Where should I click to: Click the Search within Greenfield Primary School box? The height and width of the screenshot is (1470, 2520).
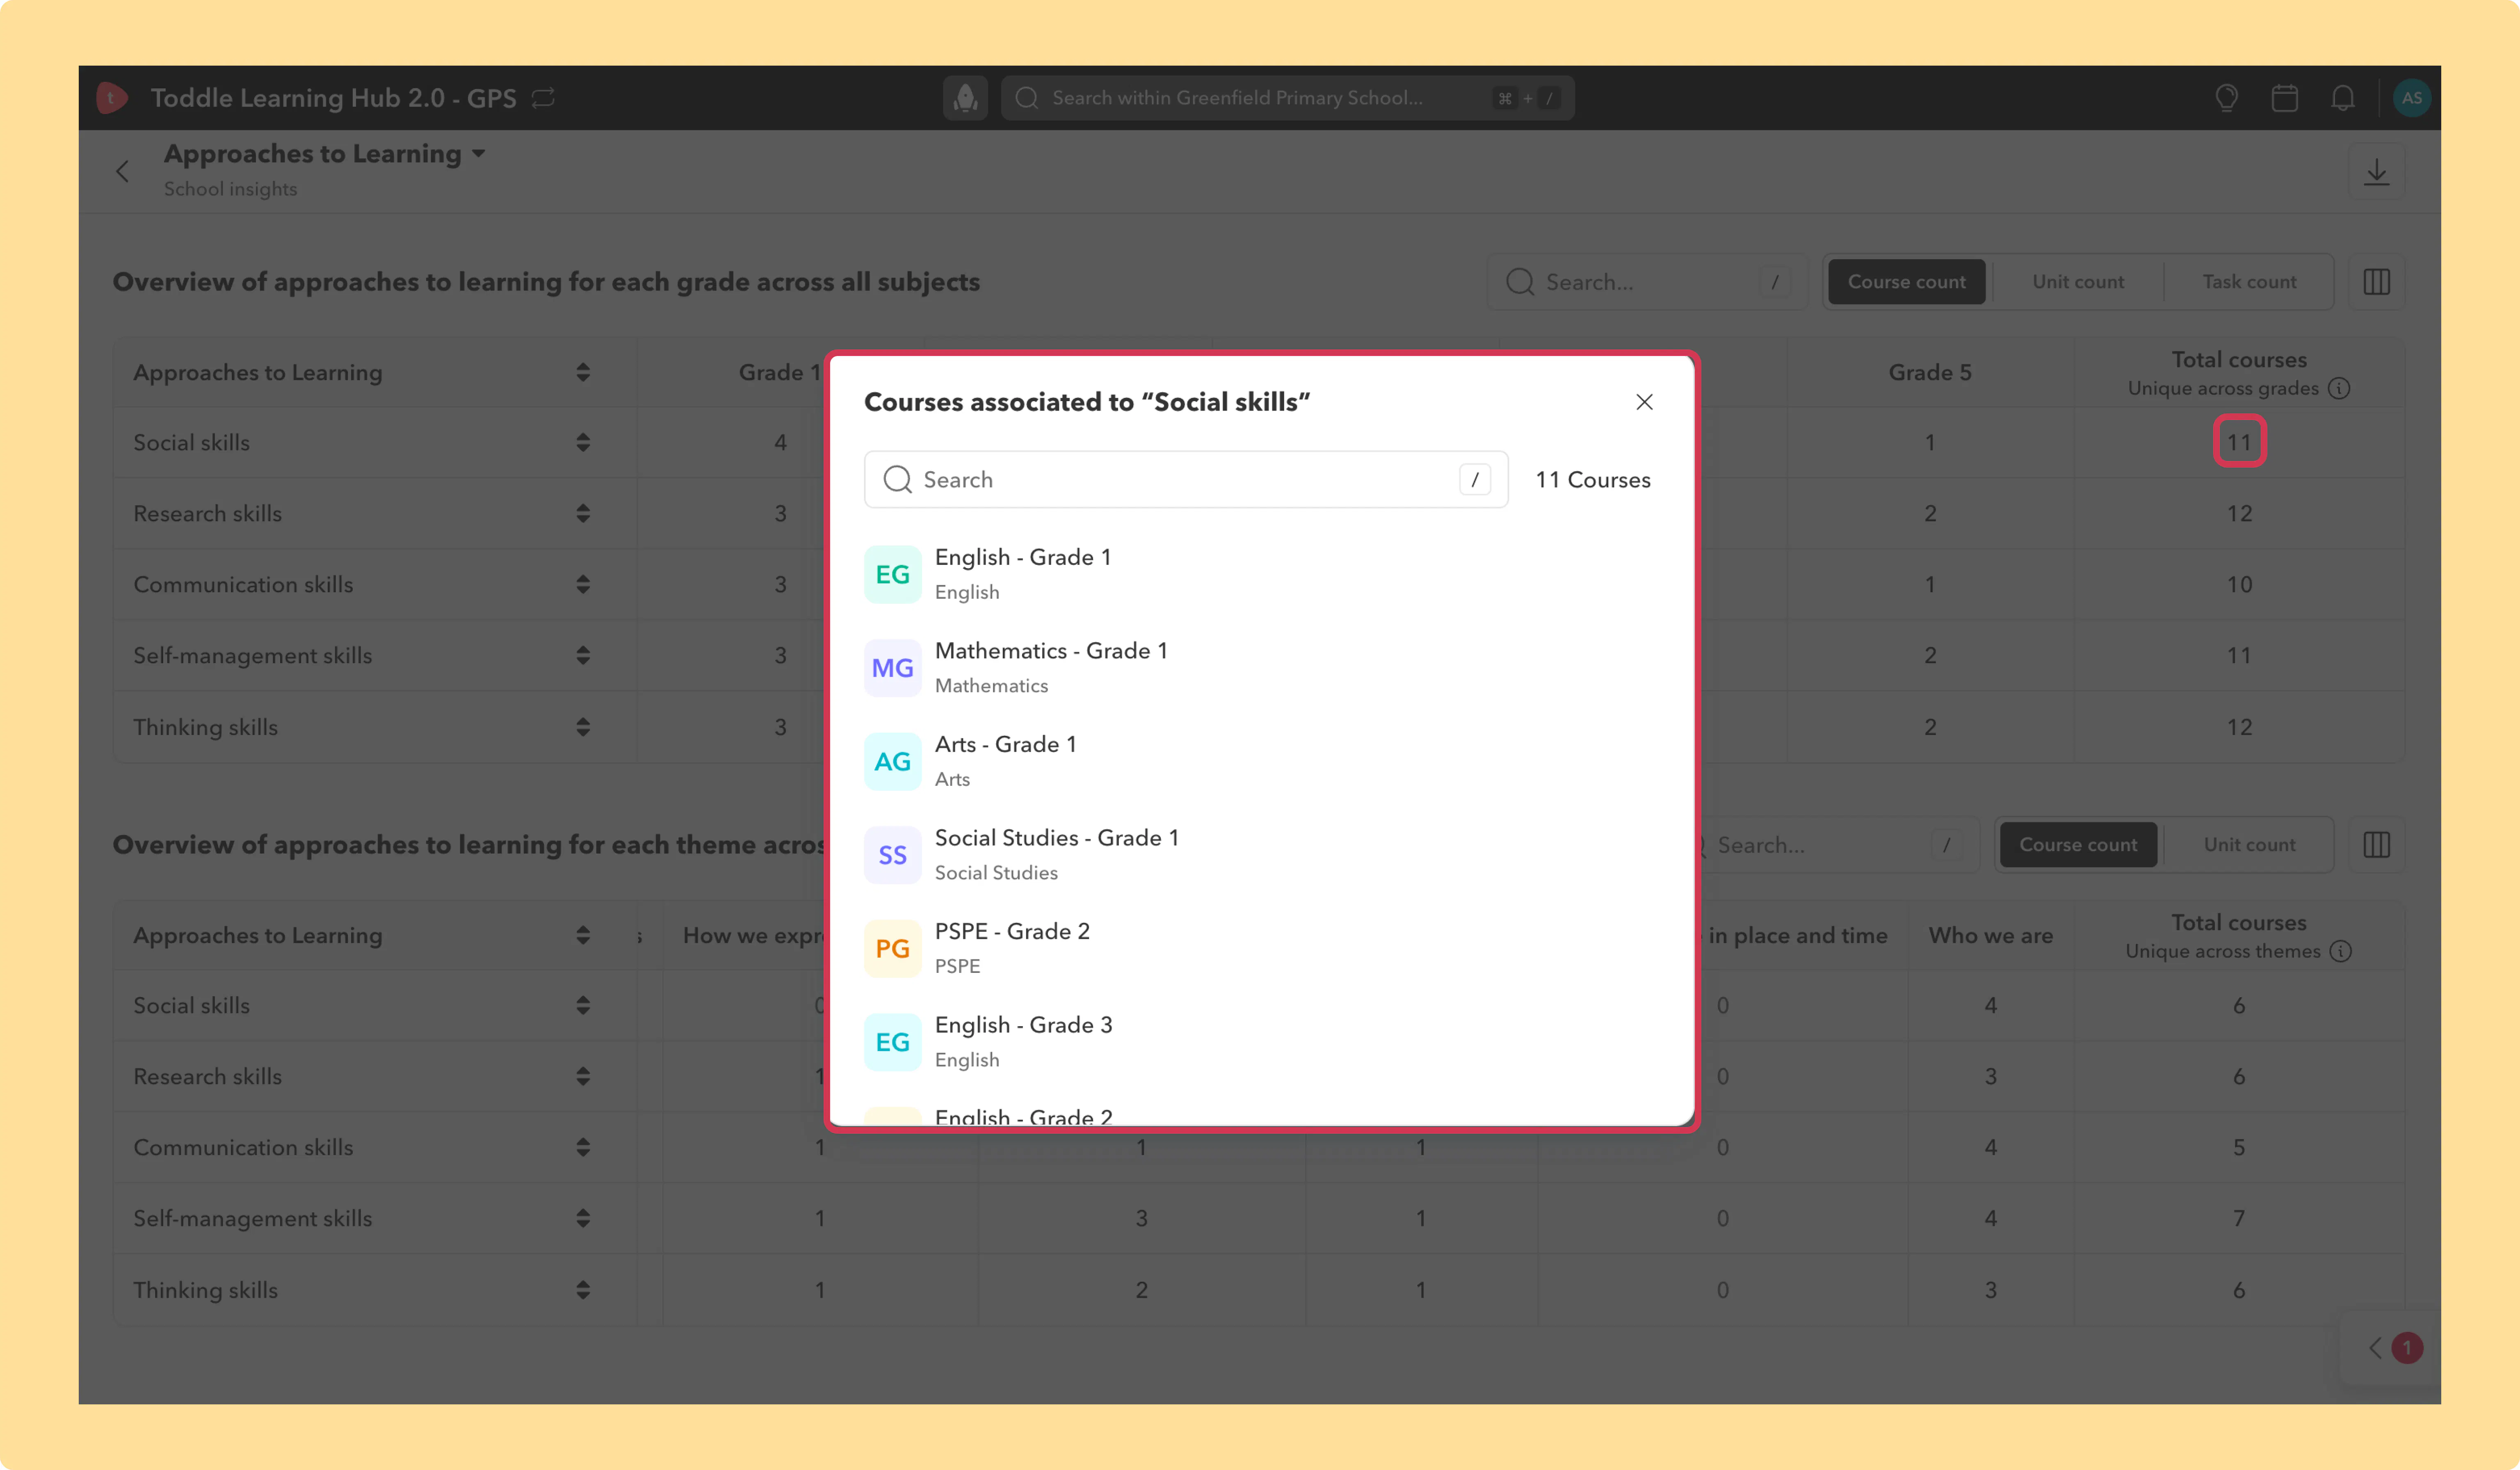pos(1288,98)
